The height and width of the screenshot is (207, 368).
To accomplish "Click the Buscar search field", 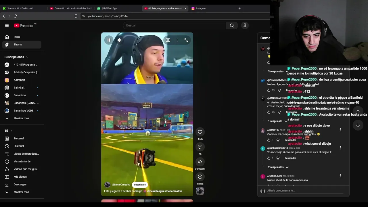I will pyautogui.click(x=175, y=26).
